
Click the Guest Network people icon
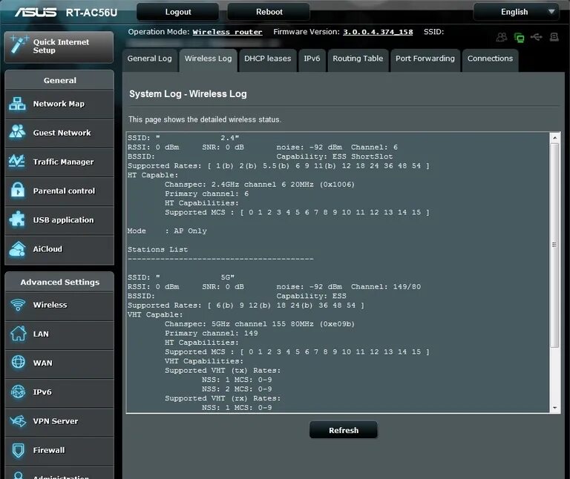point(17,132)
